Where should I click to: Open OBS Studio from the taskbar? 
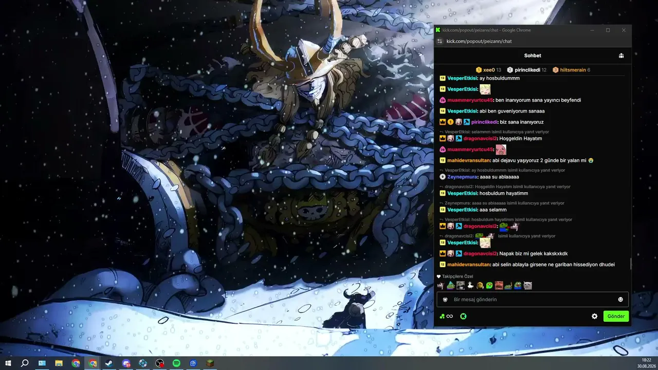pos(160,363)
